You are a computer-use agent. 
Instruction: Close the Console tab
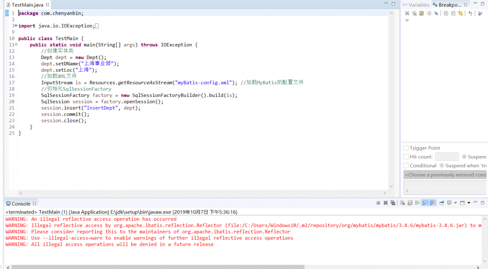point(35,204)
